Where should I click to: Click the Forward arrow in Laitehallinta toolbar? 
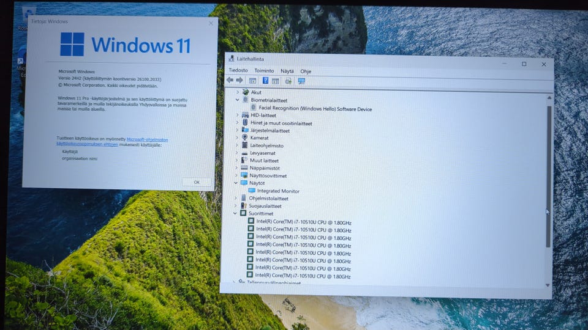click(x=239, y=80)
